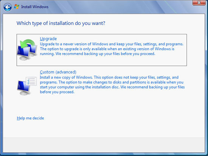The height and width of the screenshot is (156, 208).
Task: Click the Install Windows title text
Action: pyautogui.click(x=35, y=7)
